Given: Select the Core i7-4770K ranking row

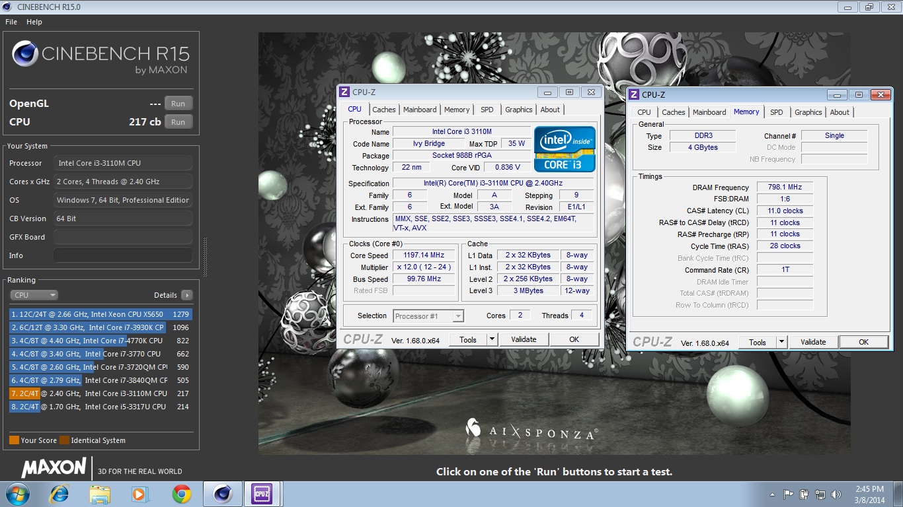Looking at the screenshot, I should click(x=100, y=341).
